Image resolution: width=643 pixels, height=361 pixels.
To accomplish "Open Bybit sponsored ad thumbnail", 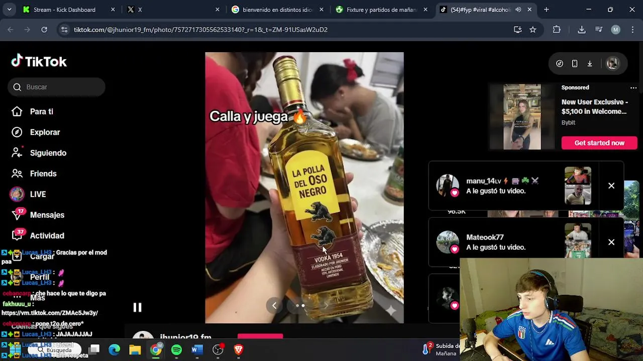I will [522, 117].
